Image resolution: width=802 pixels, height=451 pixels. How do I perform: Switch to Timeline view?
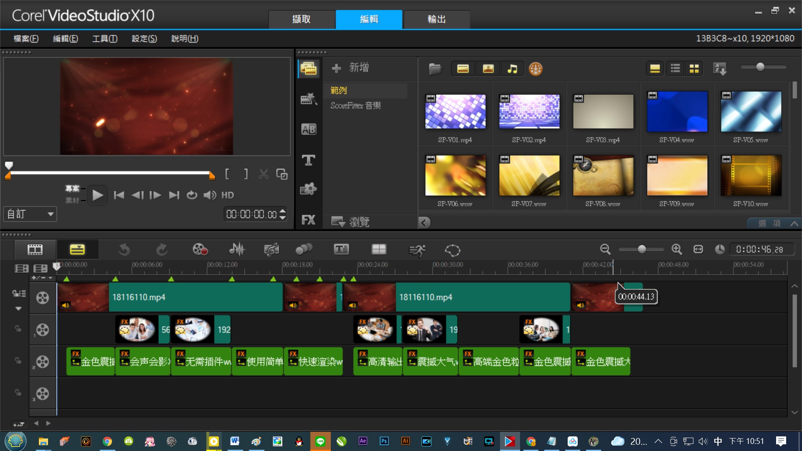(77, 250)
